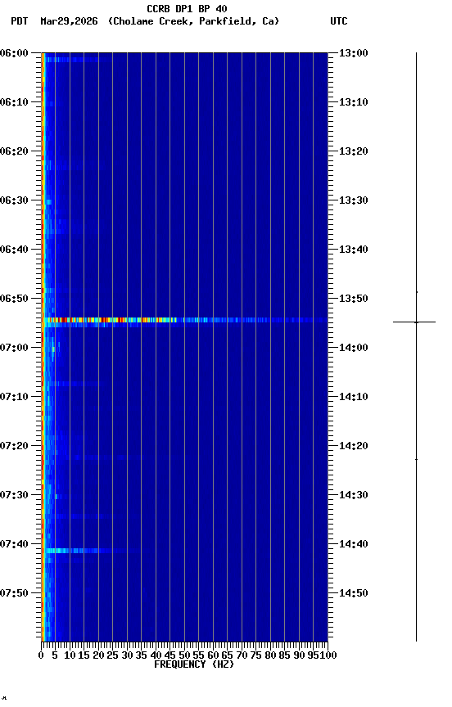Click the 13:20 UTC time label

tap(354, 151)
